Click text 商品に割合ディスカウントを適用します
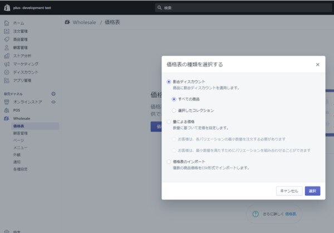Viewport: 334px width, 233px height. (x=206, y=88)
